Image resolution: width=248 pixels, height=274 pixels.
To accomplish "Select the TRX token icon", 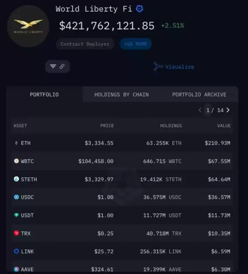I will click(16, 233).
